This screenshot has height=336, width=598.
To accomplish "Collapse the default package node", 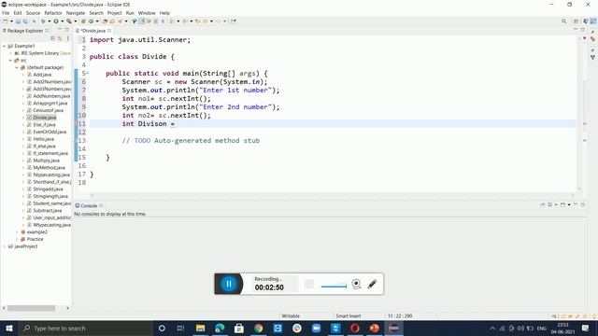I will point(17,67).
